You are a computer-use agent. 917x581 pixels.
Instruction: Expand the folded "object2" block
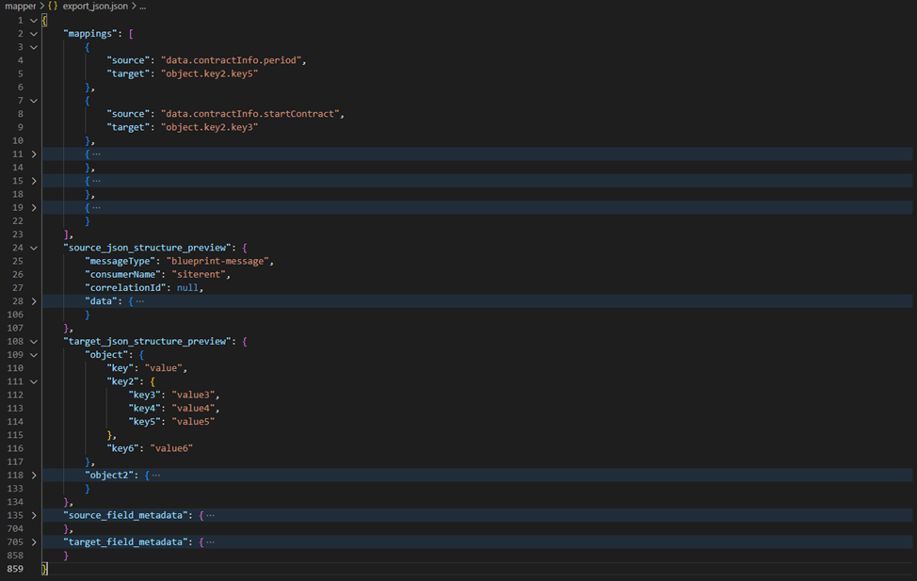click(x=35, y=476)
